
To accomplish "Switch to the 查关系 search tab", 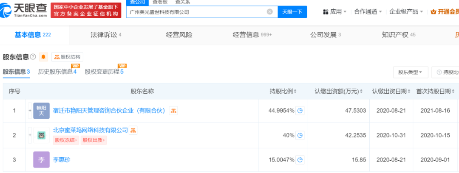I will 182,2.
